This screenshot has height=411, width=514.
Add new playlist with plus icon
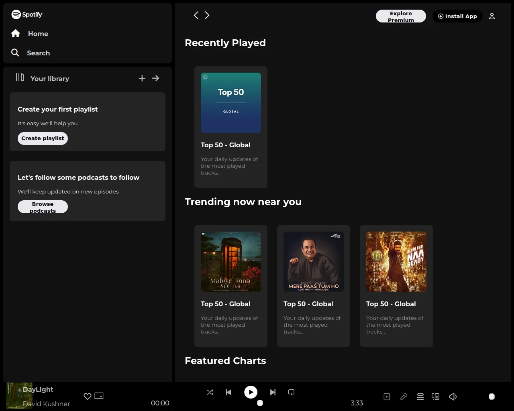142,78
